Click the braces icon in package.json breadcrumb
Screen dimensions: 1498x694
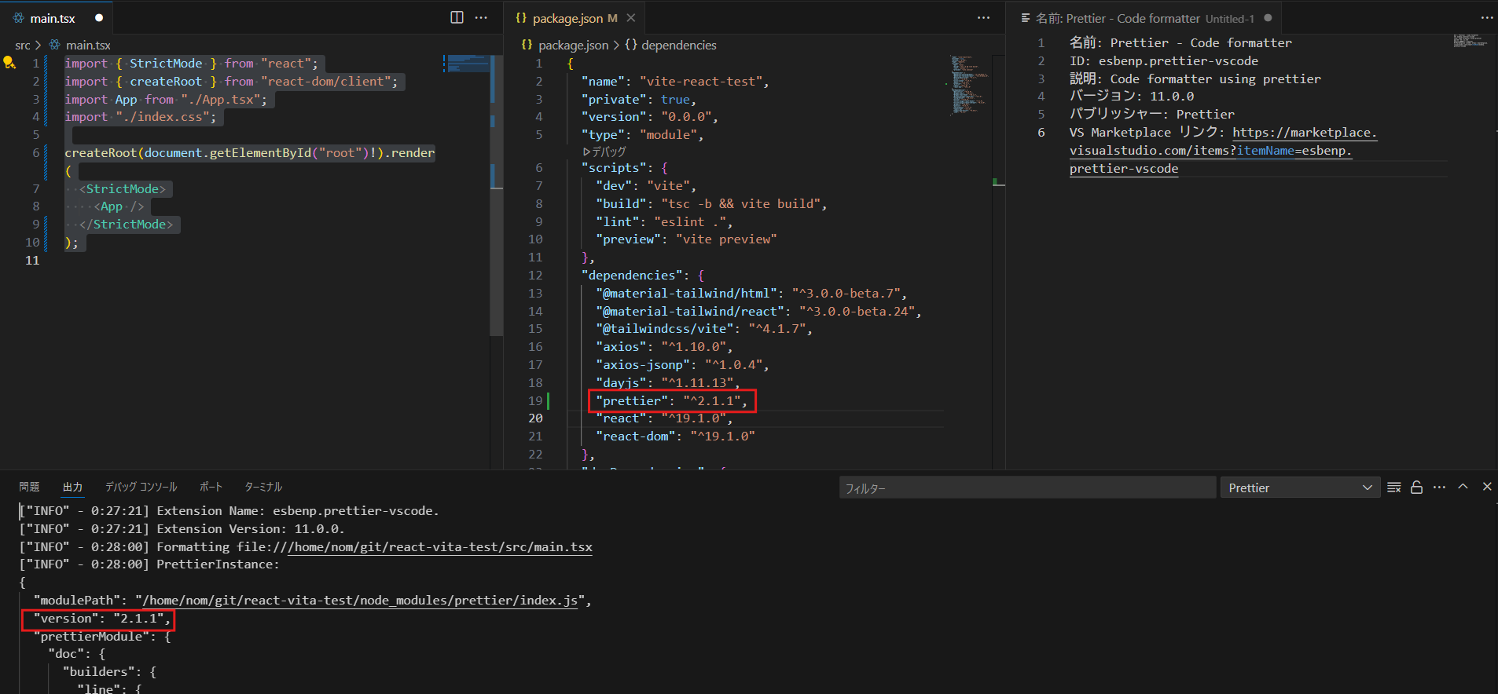point(527,45)
